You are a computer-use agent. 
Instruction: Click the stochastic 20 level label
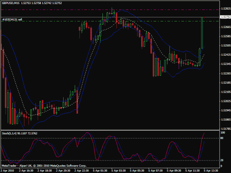[x=222, y=160]
